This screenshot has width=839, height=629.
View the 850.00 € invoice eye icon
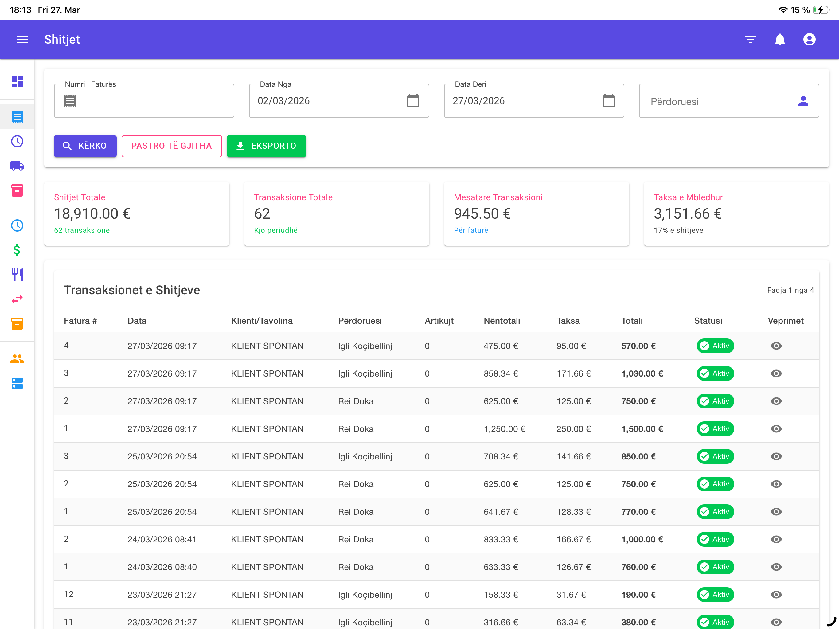click(776, 456)
